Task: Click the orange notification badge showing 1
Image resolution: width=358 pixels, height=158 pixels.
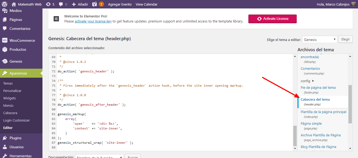Action: pos(101,4)
